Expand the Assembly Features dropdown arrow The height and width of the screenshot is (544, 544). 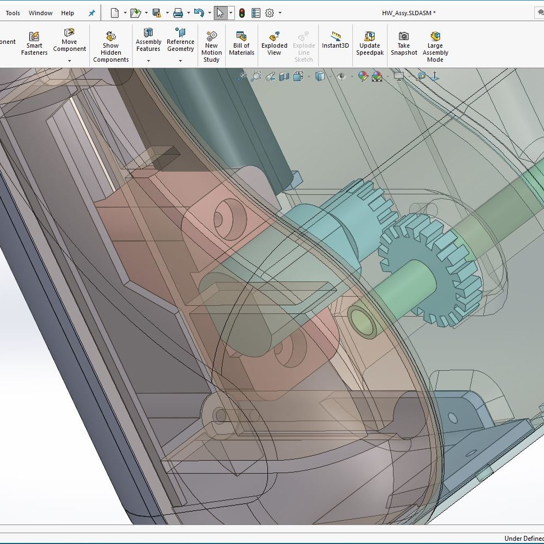tap(148, 61)
